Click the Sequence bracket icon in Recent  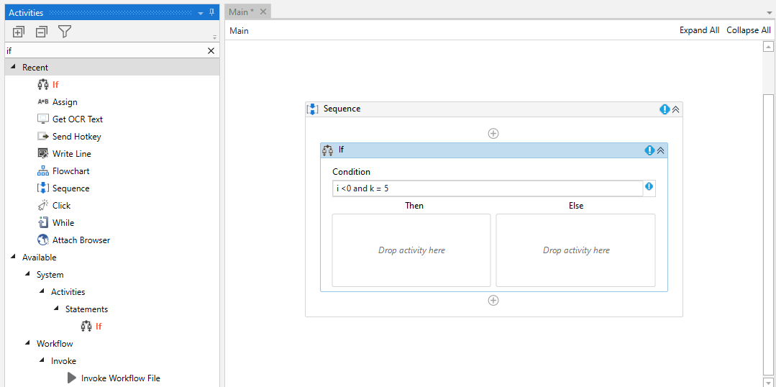43,188
